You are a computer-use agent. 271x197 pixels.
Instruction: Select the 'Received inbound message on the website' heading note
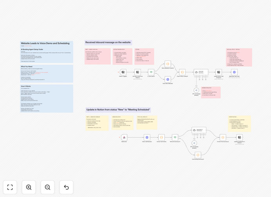click(108, 43)
